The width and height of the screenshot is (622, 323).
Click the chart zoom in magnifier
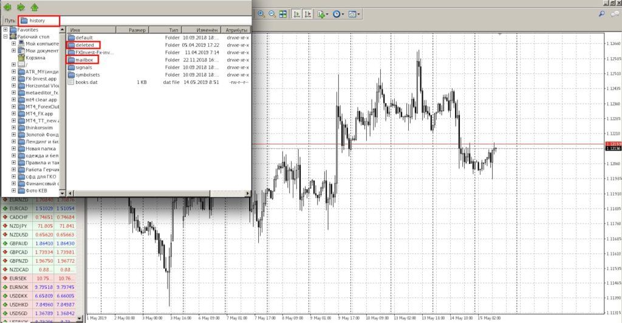click(x=261, y=13)
